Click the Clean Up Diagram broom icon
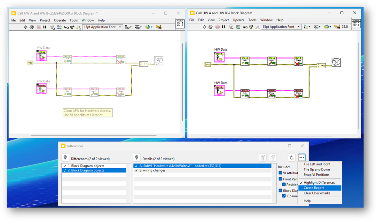The image size is (377, 221). point(158,27)
